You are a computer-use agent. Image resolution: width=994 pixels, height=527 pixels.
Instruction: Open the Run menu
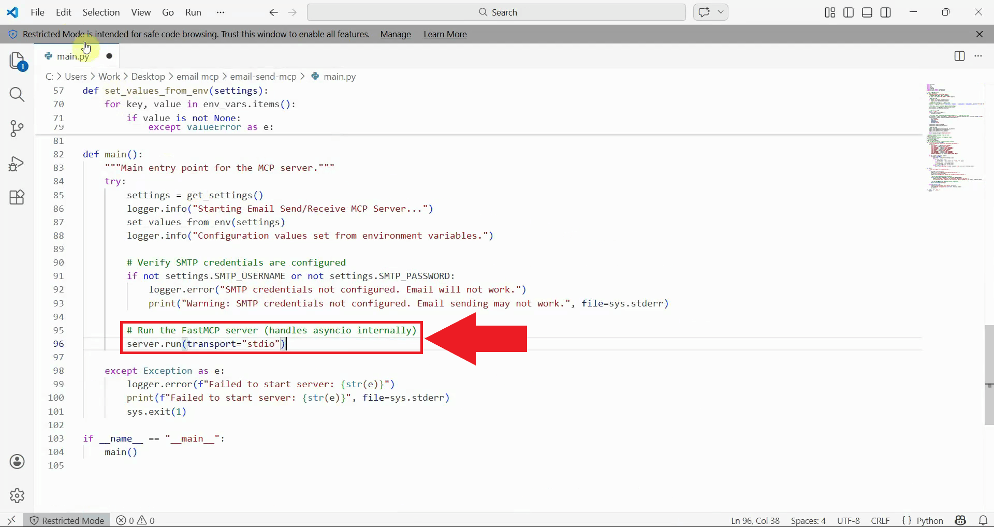[193, 12]
